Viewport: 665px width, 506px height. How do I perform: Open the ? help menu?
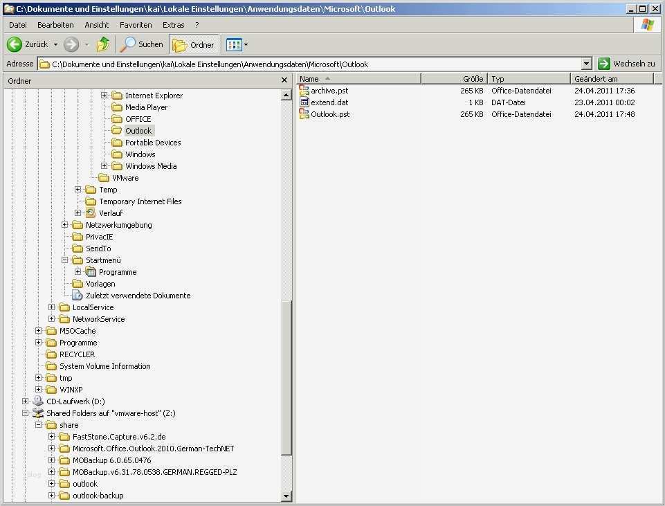tap(197, 25)
